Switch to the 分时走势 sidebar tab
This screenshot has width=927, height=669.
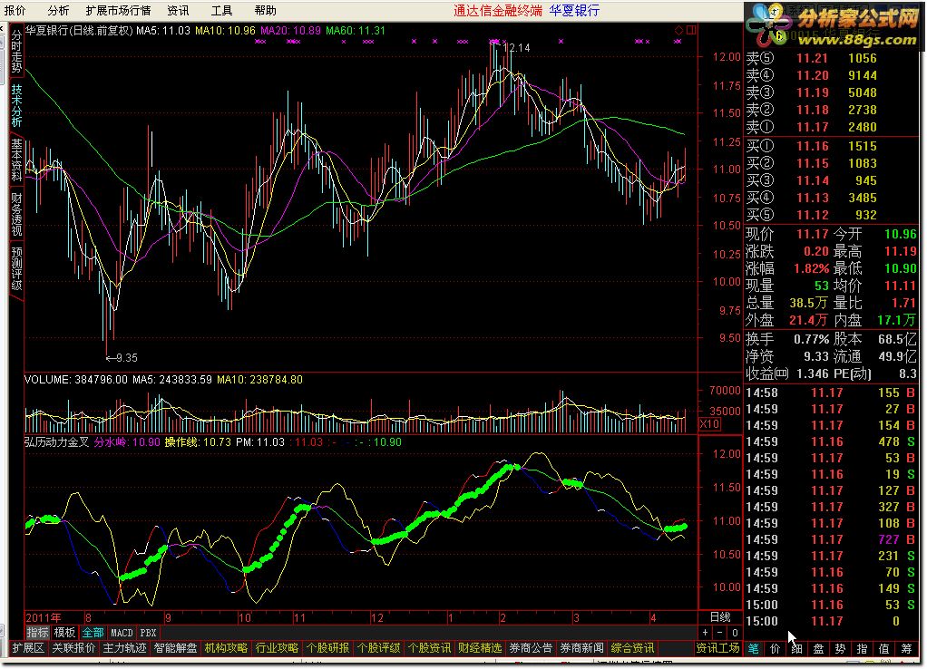(x=16, y=51)
